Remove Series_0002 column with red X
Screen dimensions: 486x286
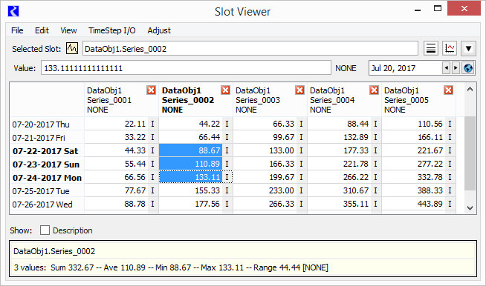click(x=225, y=90)
